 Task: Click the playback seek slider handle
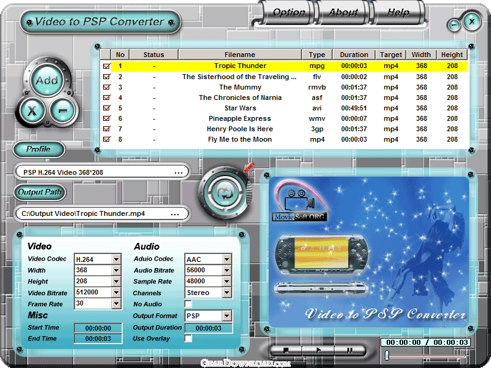(x=387, y=356)
